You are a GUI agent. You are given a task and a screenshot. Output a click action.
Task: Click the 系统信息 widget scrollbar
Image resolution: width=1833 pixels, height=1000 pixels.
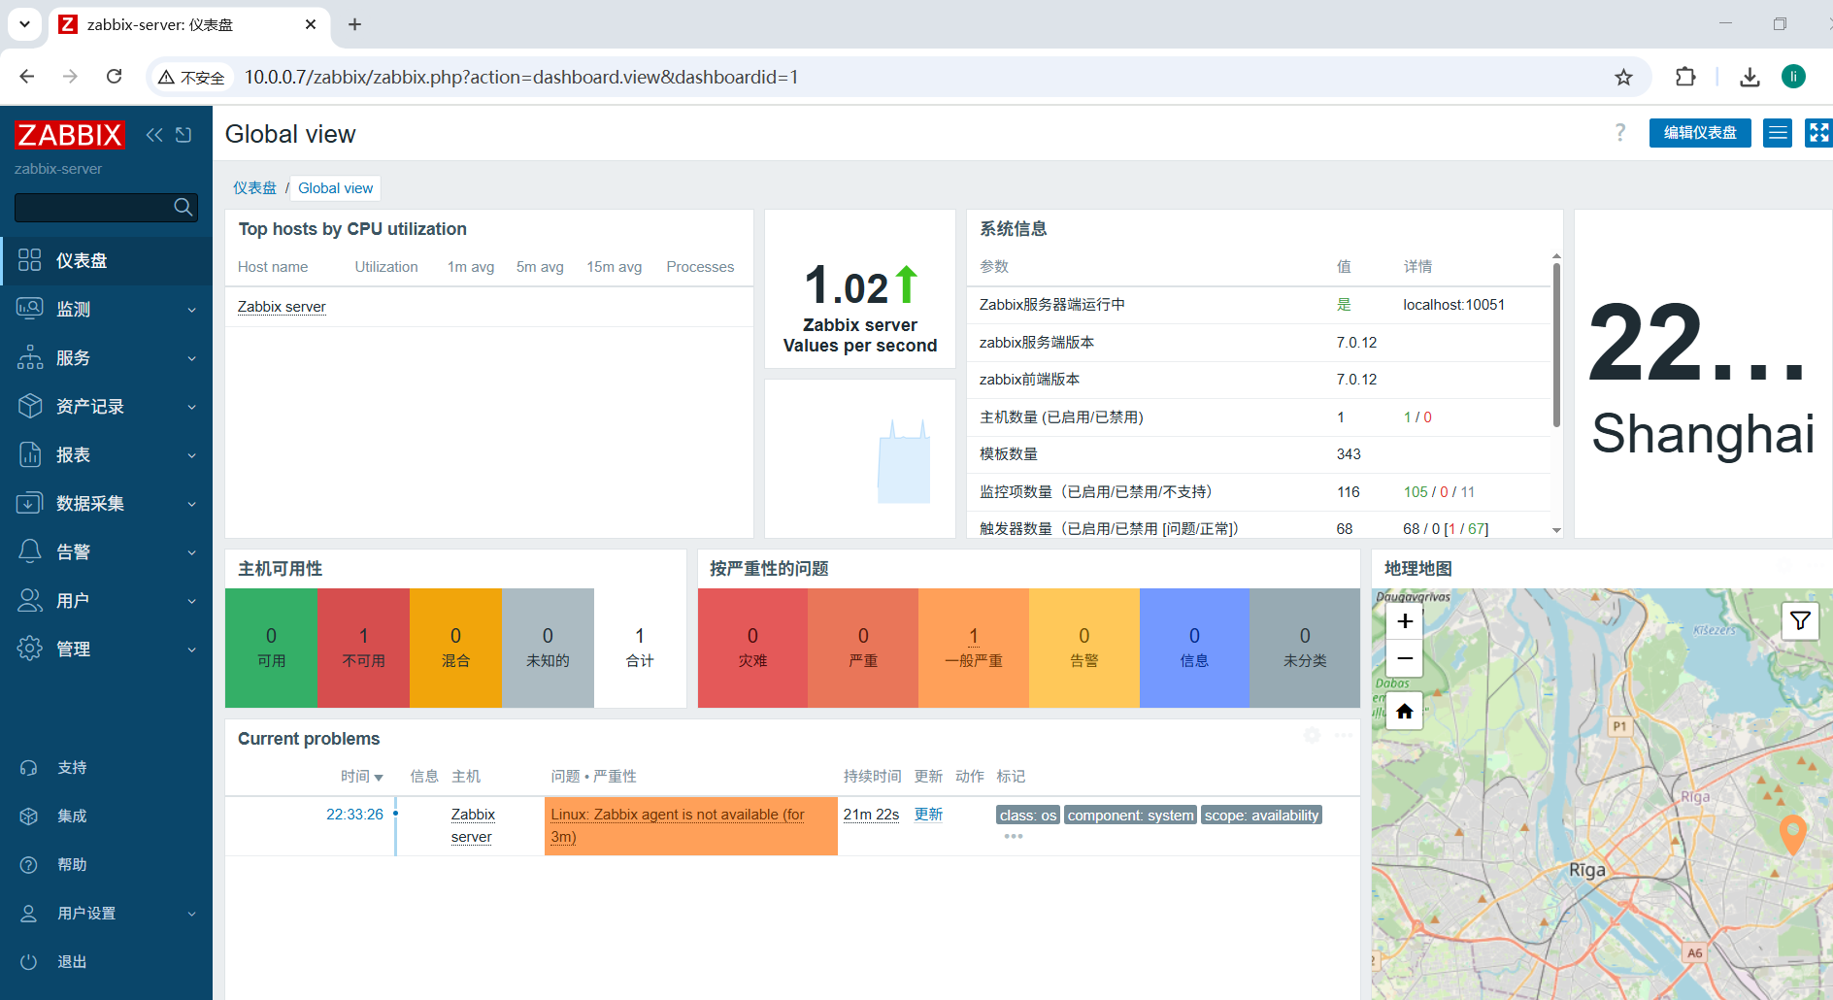coord(1556,345)
